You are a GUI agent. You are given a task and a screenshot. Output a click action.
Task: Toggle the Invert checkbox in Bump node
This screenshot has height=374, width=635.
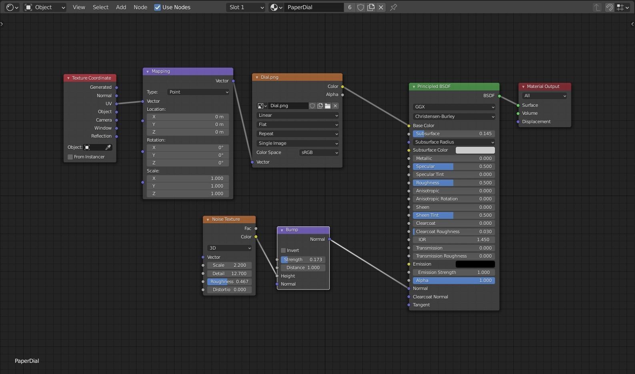point(283,250)
